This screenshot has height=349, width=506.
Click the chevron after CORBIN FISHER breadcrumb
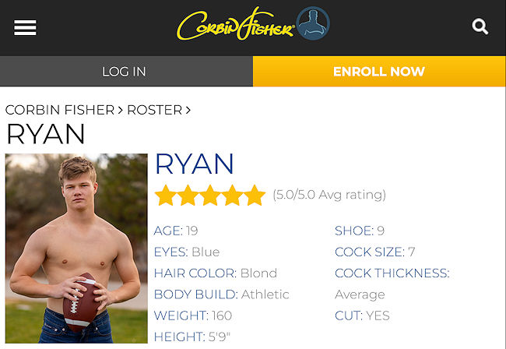pyautogui.click(x=121, y=111)
